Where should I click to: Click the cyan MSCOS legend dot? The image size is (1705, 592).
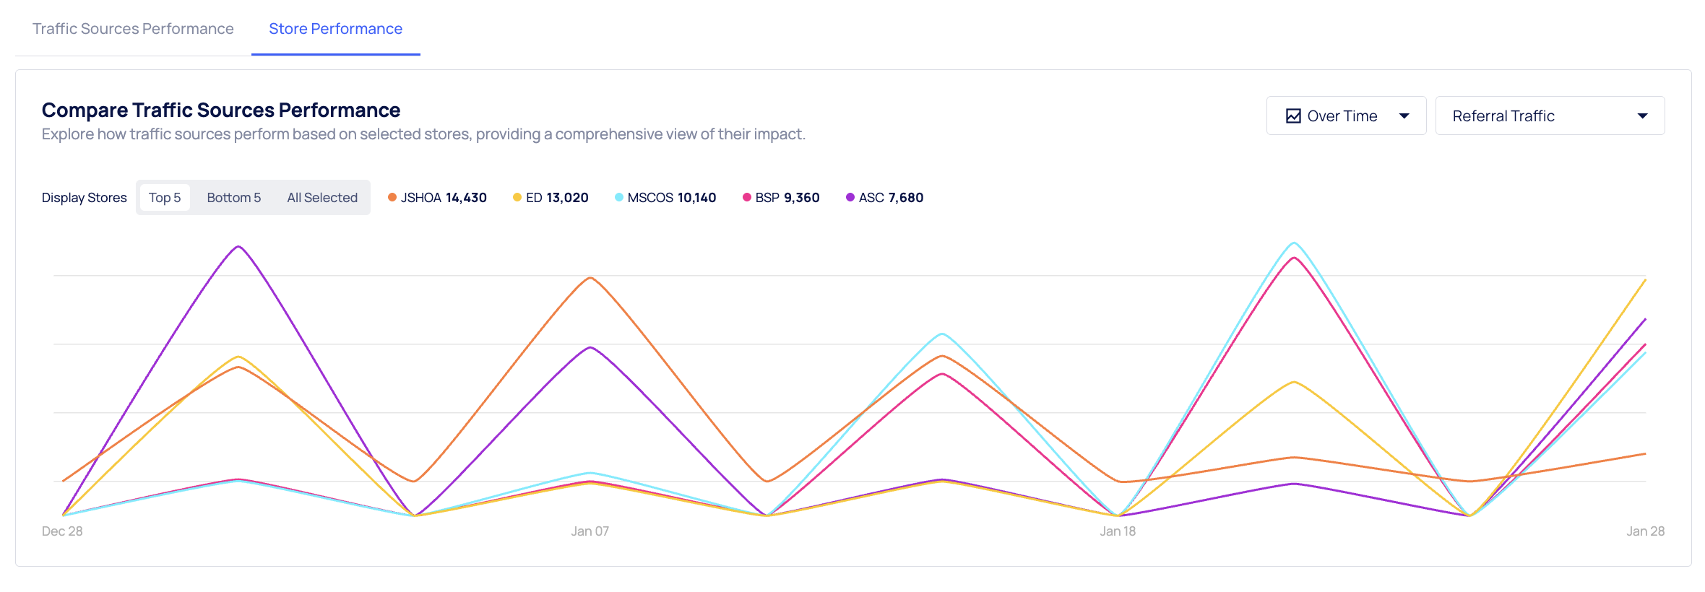[x=619, y=198]
